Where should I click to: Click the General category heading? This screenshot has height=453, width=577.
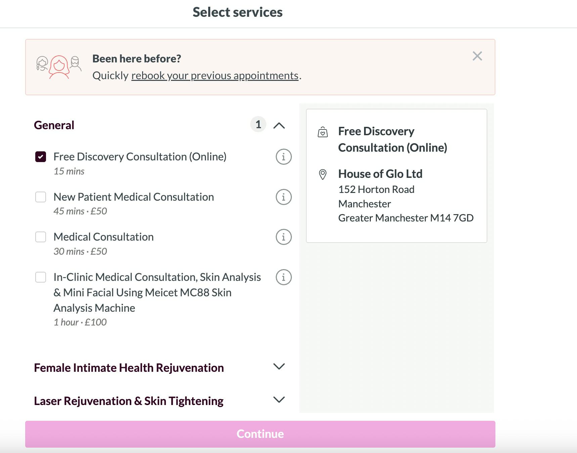point(54,125)
